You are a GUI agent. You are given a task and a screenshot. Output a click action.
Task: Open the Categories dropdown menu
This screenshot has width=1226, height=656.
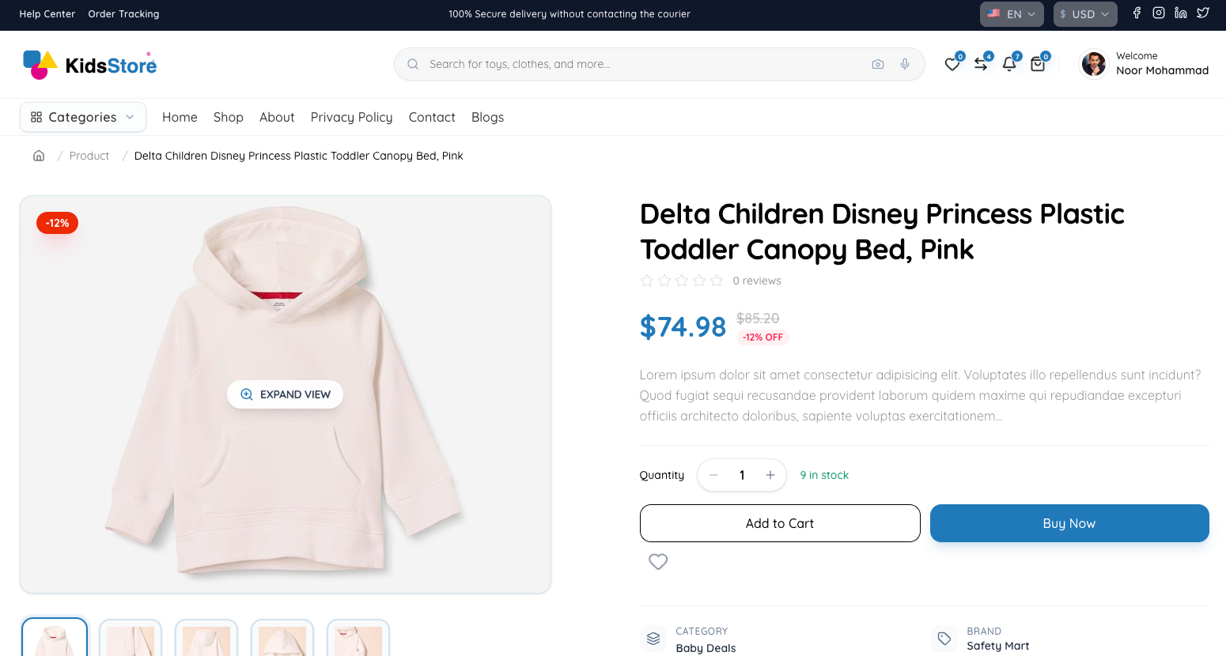click(x=82, y=116)
